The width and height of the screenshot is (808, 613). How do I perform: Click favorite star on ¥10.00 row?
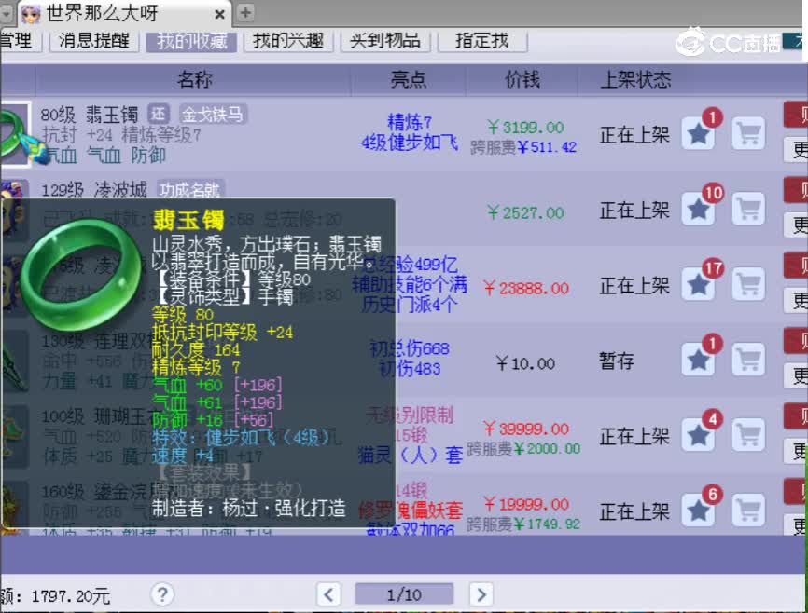(x=698, y=360)
